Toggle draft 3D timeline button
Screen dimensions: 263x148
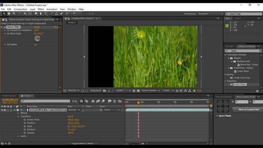coord(87,101)
